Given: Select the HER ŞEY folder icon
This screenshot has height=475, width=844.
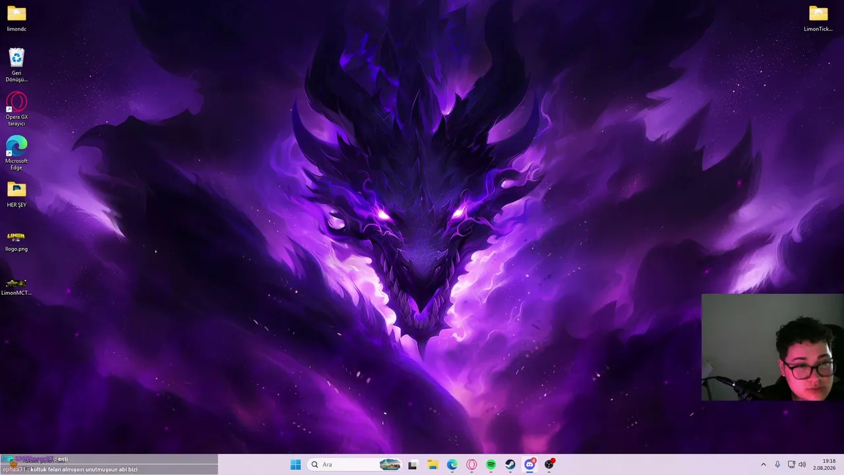Looking at the screenshot, I should [x=16, y=194].
